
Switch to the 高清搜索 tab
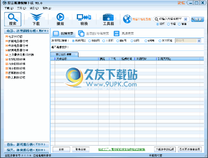pyautogui.click(x=124, y=33)
